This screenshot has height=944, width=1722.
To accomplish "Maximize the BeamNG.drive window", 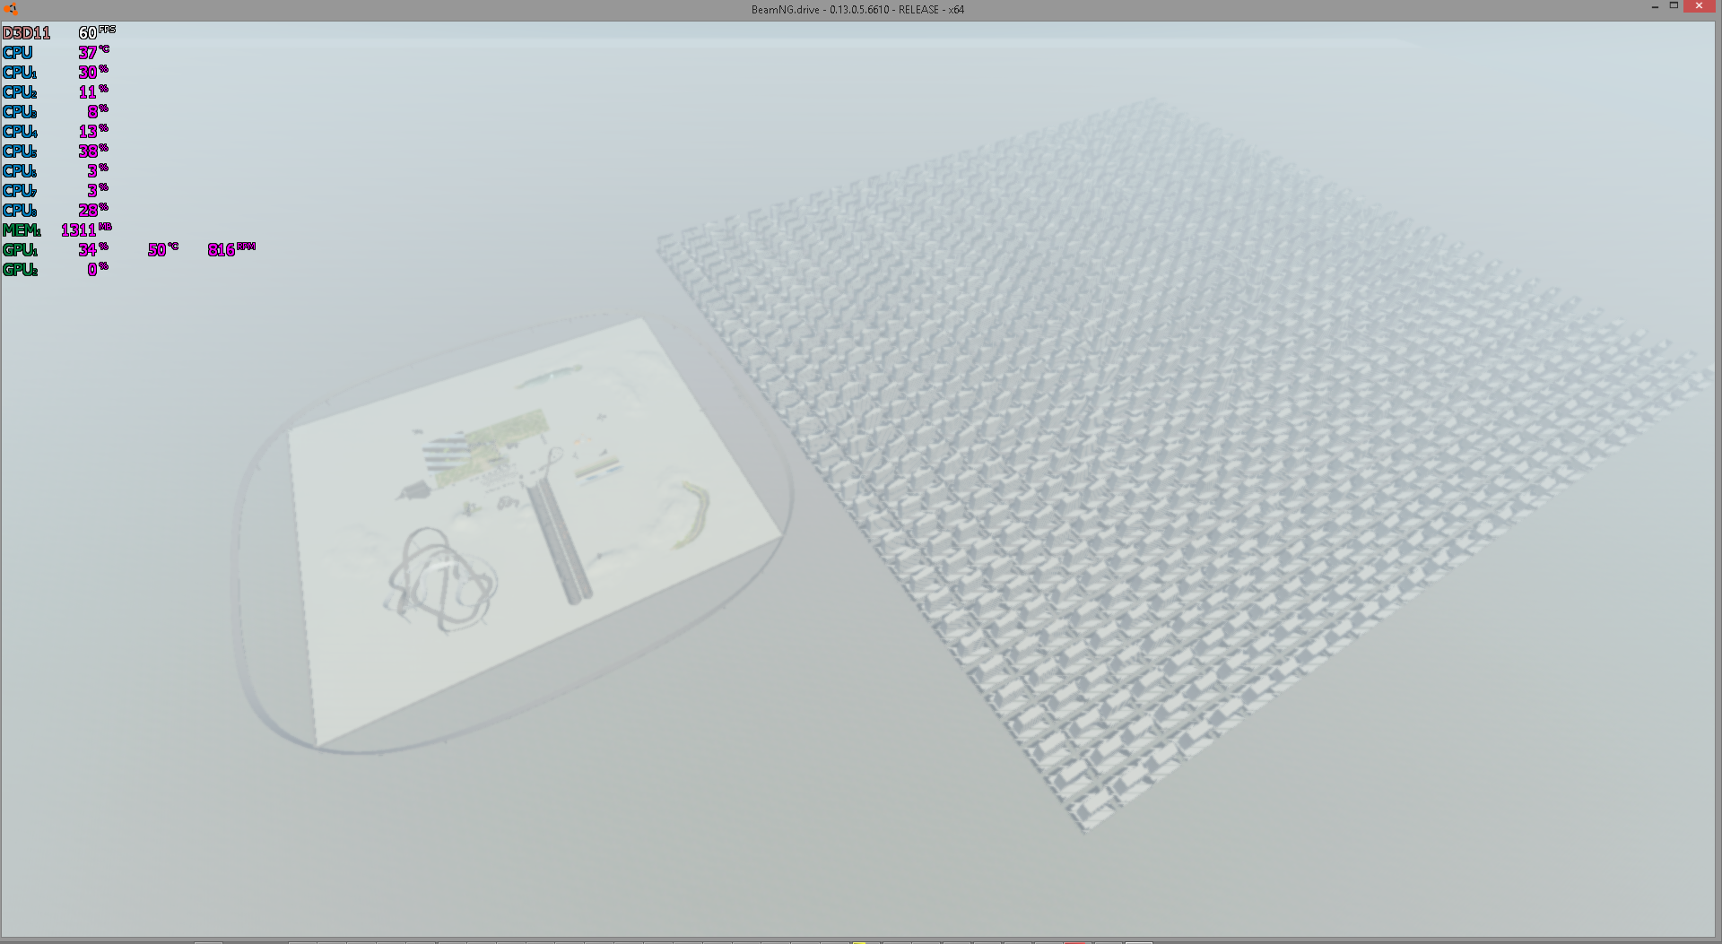I will coord(1674,6).
